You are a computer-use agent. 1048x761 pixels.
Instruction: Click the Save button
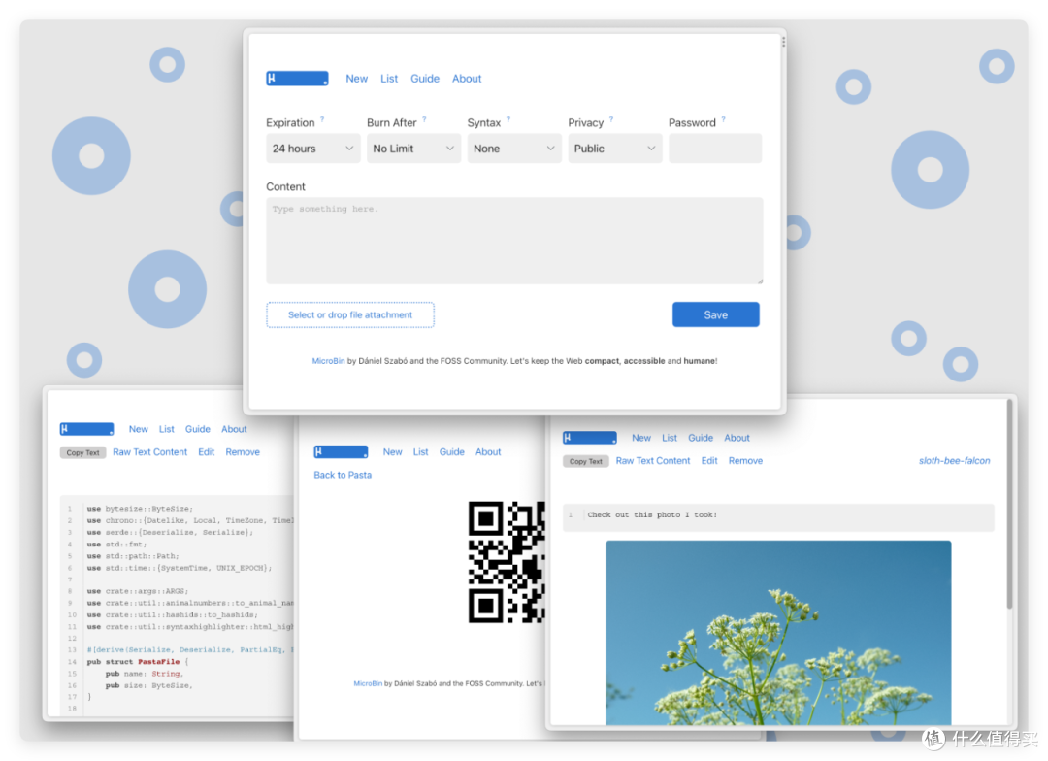[x=716, y=314]
